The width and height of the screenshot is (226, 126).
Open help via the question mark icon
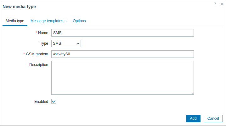(215, 4)
